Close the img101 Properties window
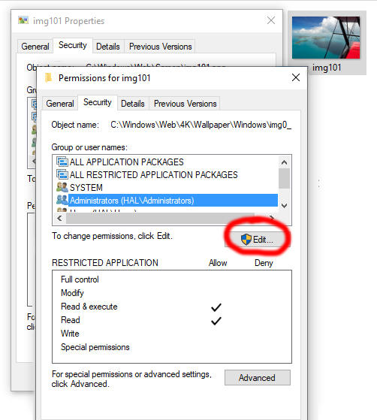Screen dimensions: 377x420 (271, 20)
